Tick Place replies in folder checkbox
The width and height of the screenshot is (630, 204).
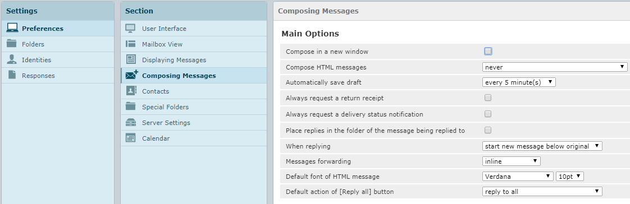(x=488, y=130)
